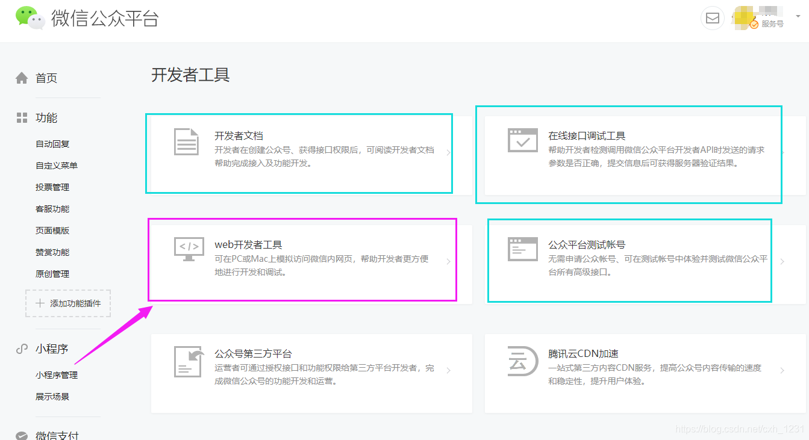Click the 公众平台测试帐号 window icon
809x440 pixels.
pyautogui.click(x=522, y=249)
